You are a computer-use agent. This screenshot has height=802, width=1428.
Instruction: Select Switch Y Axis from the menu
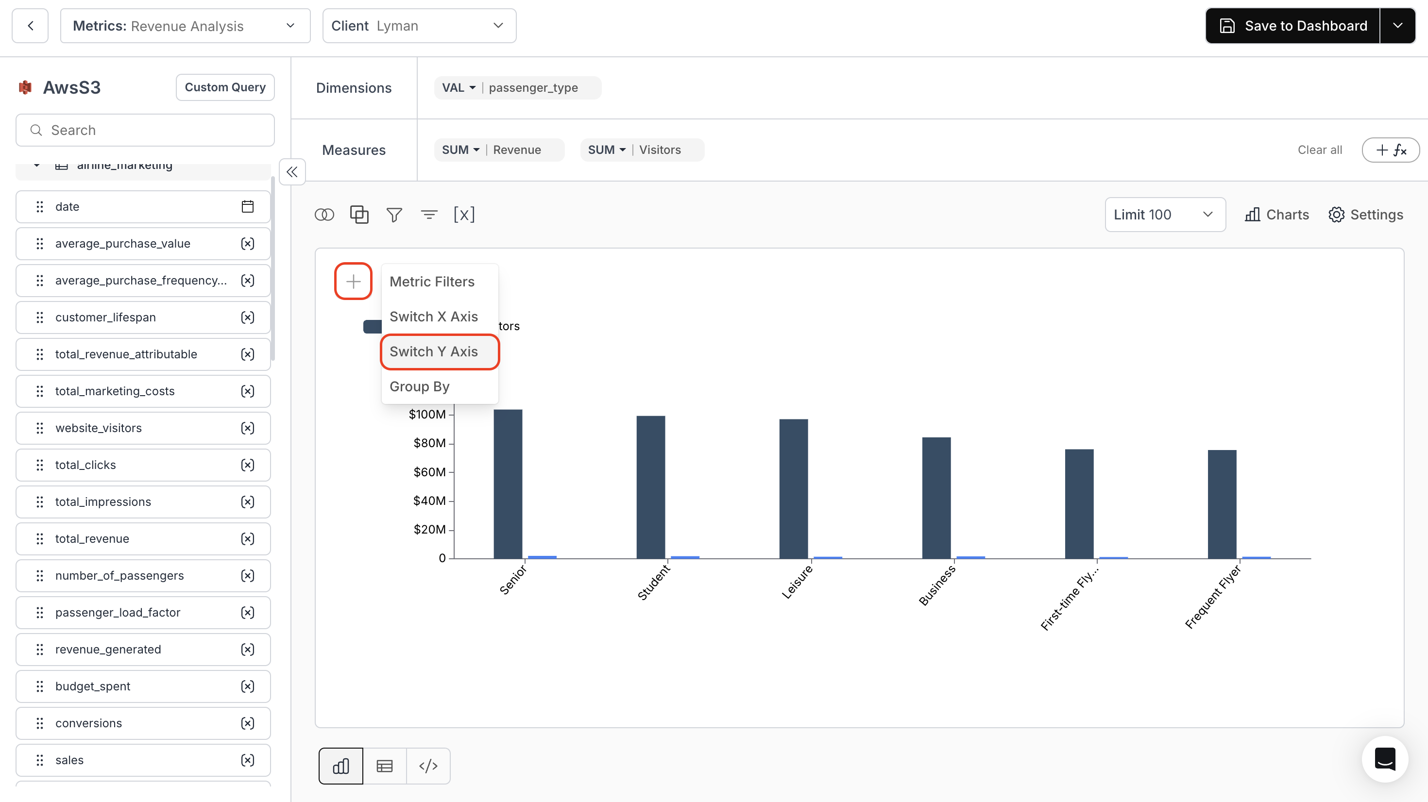click(x=433, y=351)
